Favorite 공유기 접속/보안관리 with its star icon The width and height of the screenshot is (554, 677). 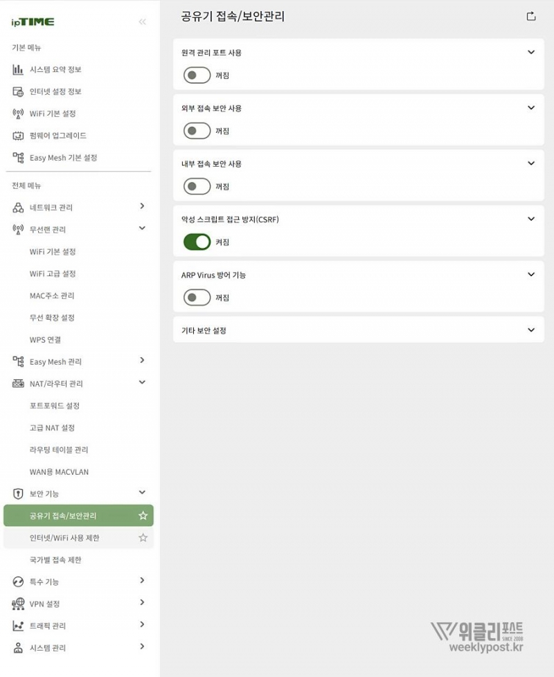tap(143, 516)
